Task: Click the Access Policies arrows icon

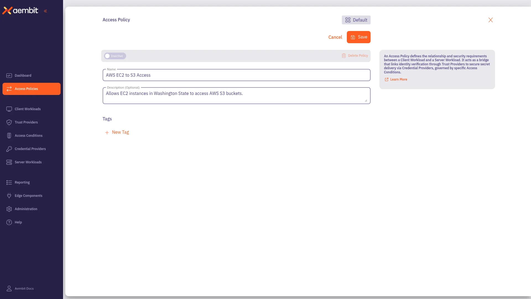Action: 9,89
